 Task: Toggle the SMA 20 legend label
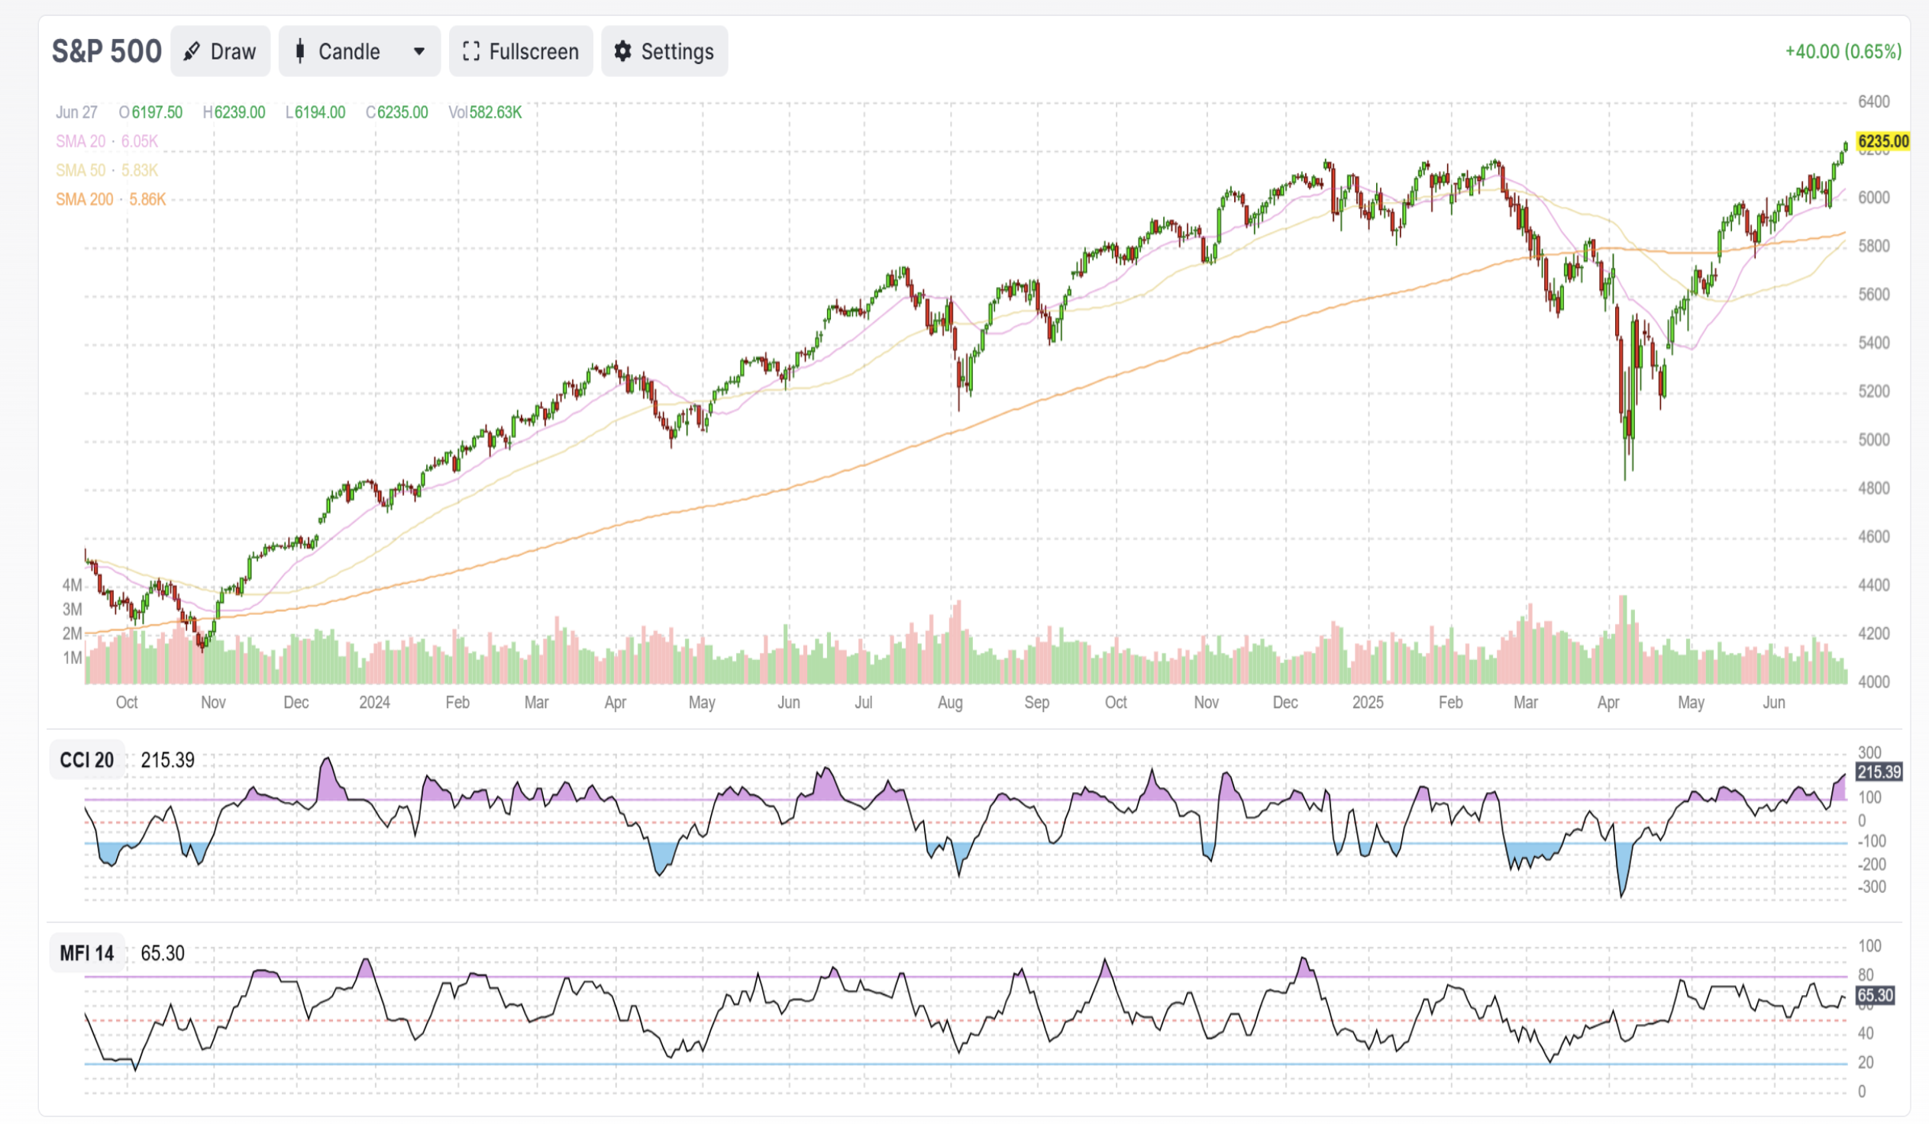(x=80, y=141)
